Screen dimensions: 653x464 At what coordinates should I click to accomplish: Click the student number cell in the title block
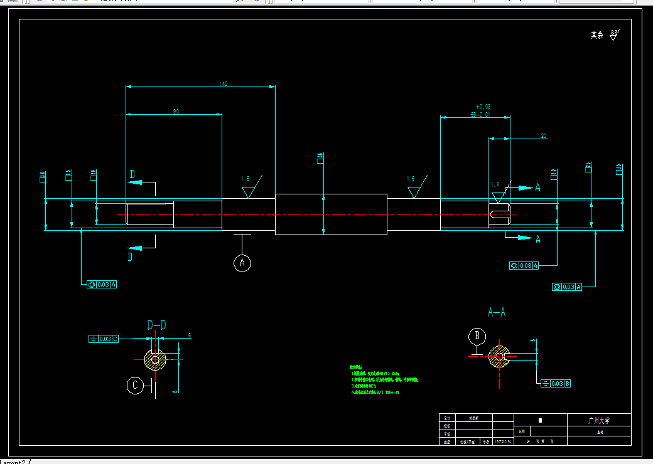[x=503, y=442]
